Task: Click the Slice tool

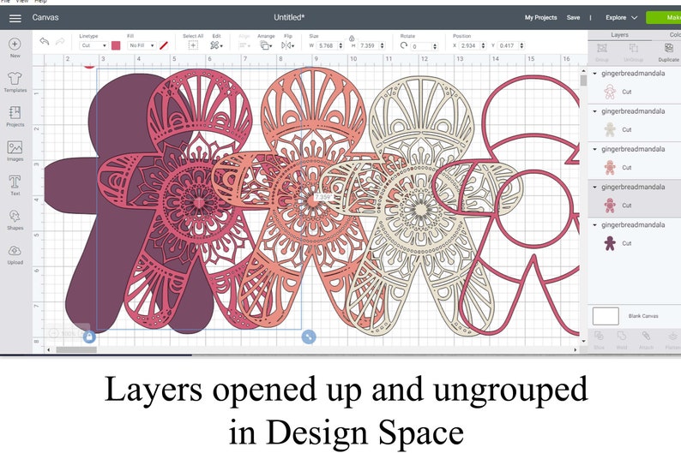Action: pyautogui.click(x=599, y=340)
